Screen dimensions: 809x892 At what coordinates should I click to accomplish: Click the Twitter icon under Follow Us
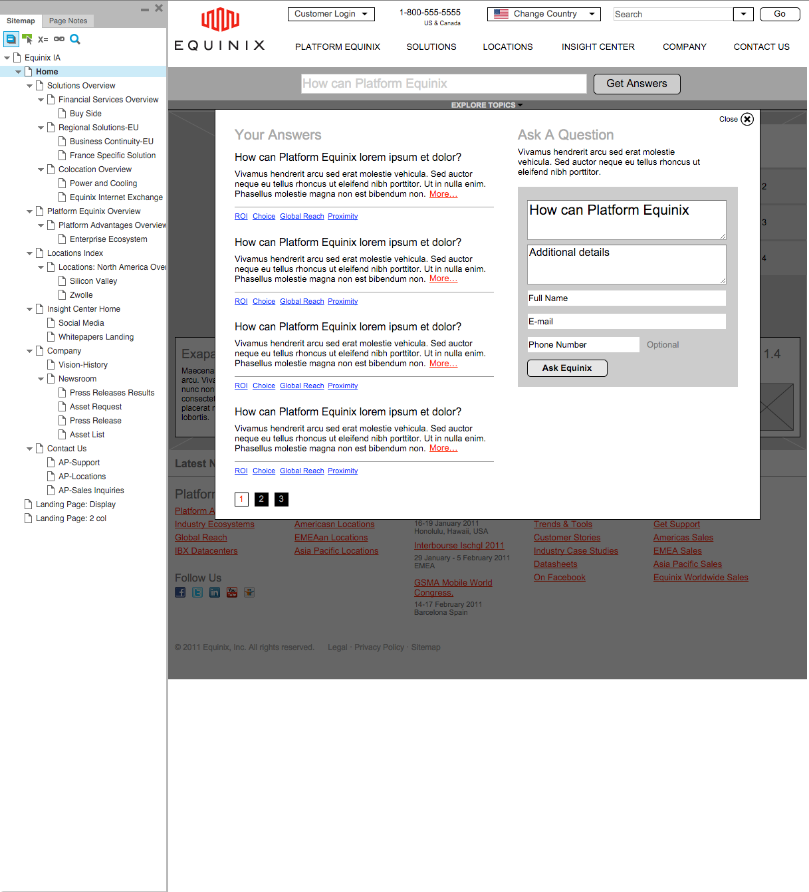point(197,592)
